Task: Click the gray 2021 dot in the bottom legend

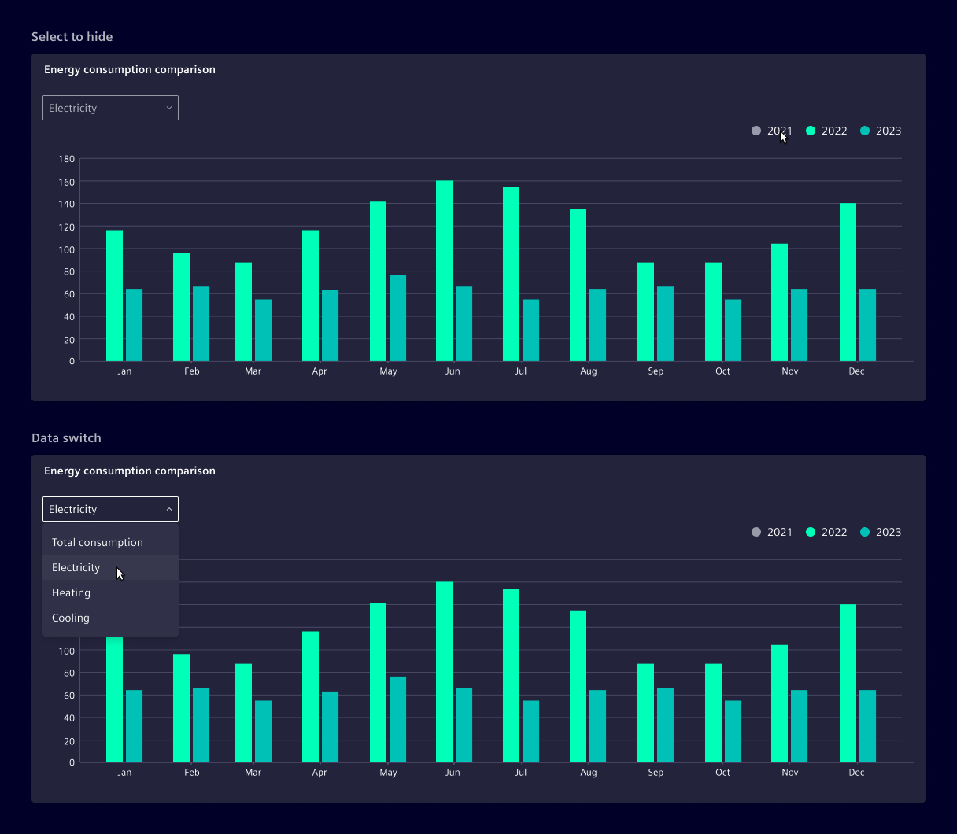Action: [x=756, y=532]
